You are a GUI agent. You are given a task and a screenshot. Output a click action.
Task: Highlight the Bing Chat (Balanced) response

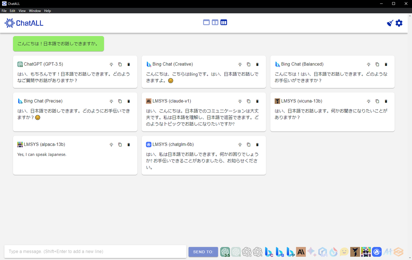tap(368, 64)
